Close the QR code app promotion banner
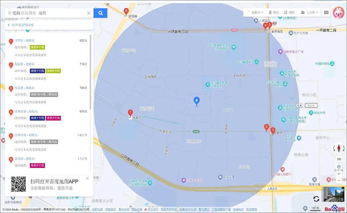This screenshot has width=347, height=213. point(87,179)
